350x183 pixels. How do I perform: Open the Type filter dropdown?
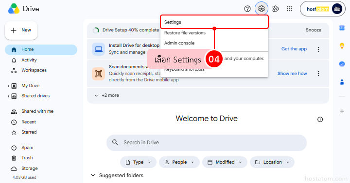coord(138,162)
